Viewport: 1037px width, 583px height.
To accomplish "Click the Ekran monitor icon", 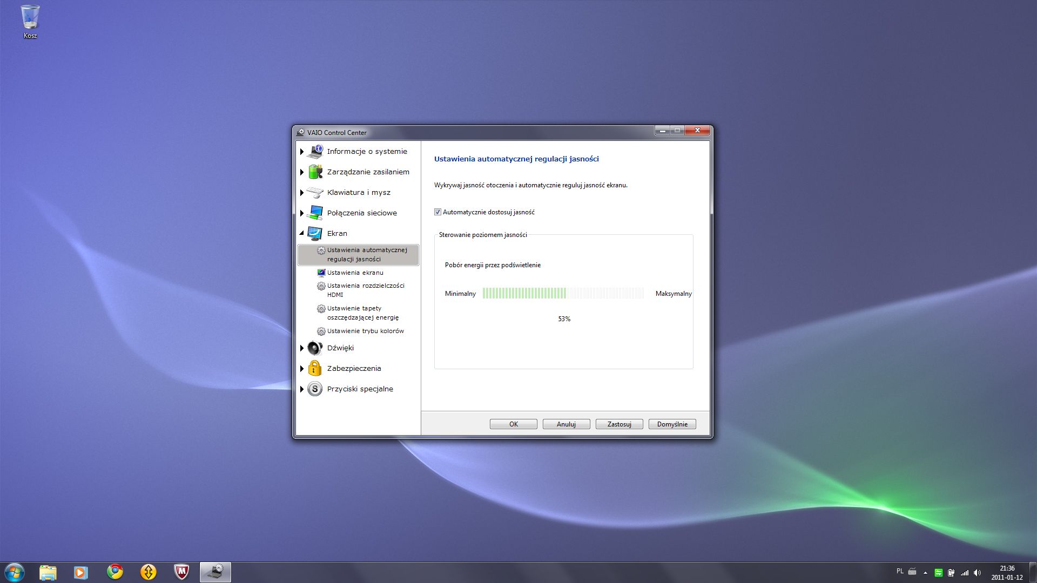I will (315, 234).
